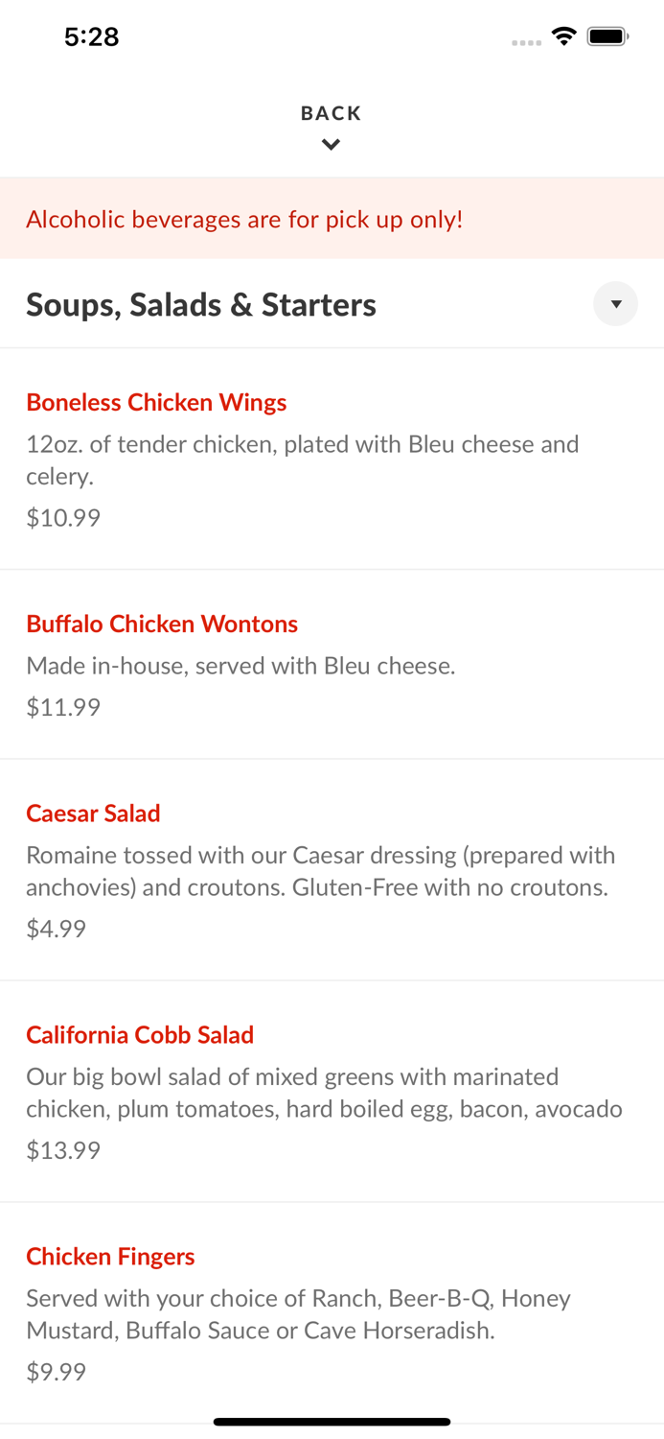Open Boneless Chicken Wings item
The height and width of the screenshot is (1439, 664).
[156, 403]
